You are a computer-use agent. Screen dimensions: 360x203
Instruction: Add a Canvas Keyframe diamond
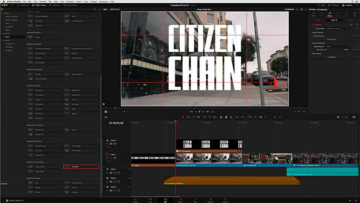click(353, 36)
